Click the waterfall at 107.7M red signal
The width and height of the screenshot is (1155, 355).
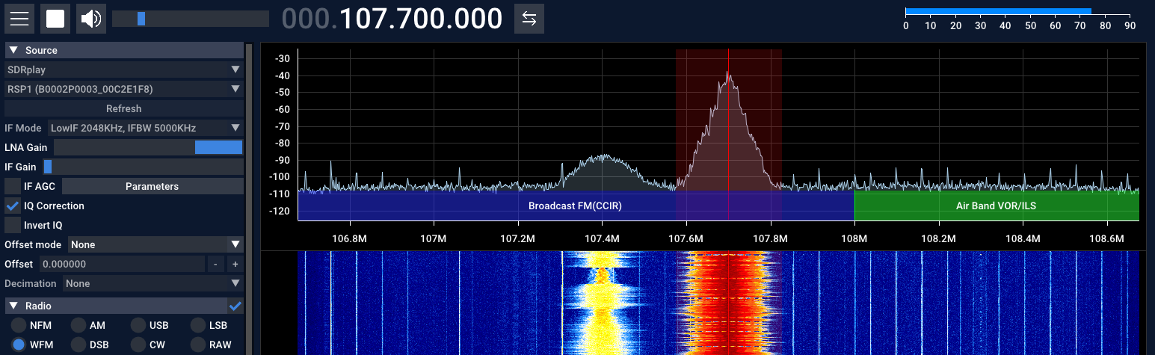(x=728, y=303)
